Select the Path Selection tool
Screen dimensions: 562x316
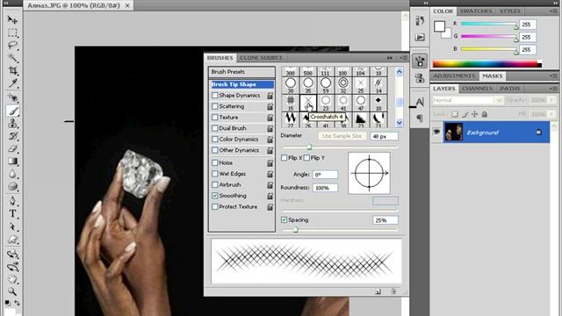click(12, 226)
